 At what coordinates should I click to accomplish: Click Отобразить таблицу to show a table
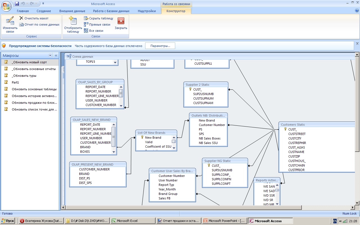pyautogui.click(x=73, y=25)
